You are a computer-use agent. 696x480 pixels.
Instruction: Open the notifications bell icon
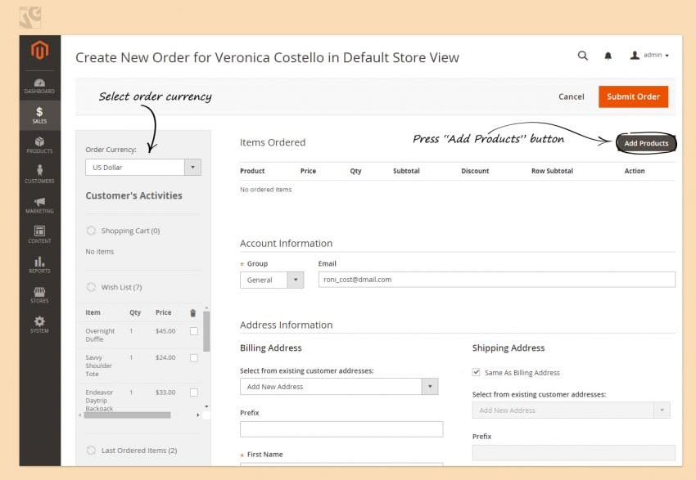click(x=608, y=56)
